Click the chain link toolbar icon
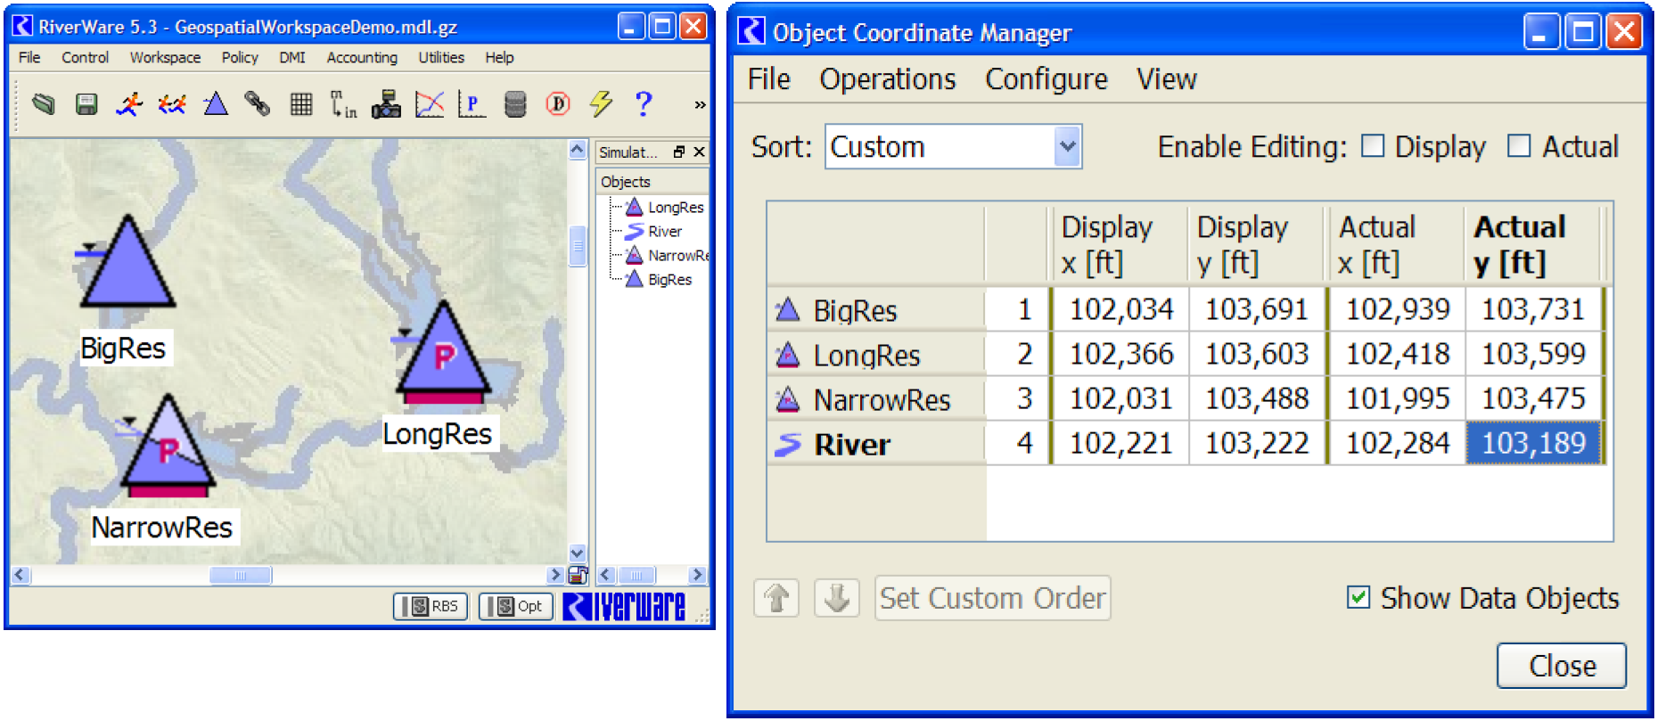 [258, 104]
